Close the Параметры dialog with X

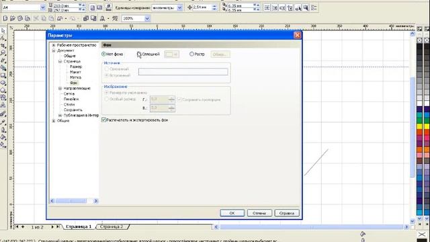[297, 35]
